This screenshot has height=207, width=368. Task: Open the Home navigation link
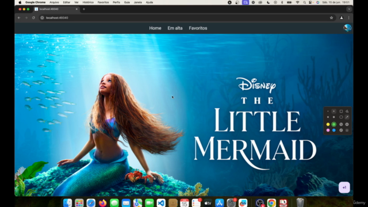click(155, 28)
